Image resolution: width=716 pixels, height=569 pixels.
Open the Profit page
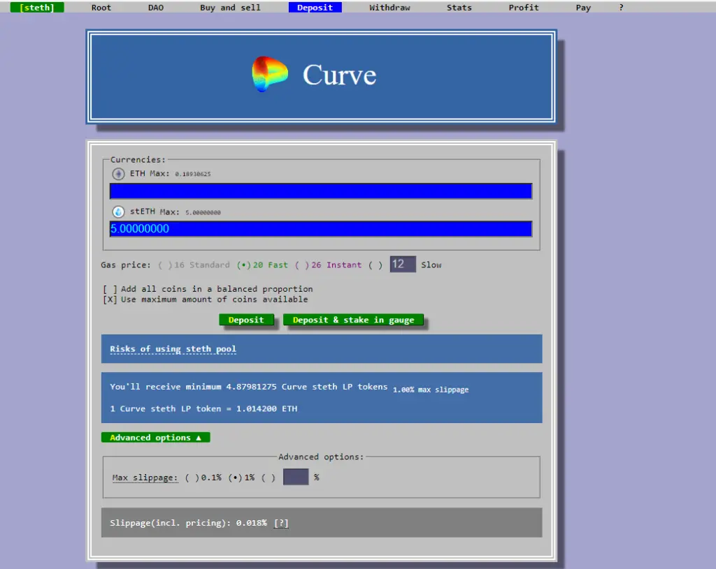524,7
